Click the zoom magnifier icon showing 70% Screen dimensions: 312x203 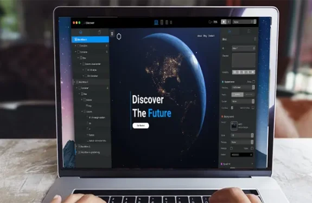(210, 22)
